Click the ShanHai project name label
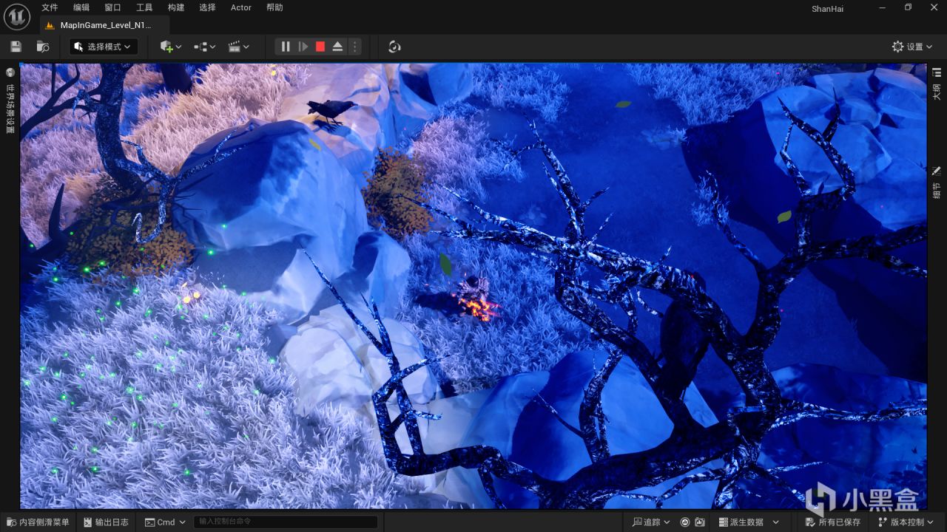The width and height of the screenshot is (947, 532). 827,9
